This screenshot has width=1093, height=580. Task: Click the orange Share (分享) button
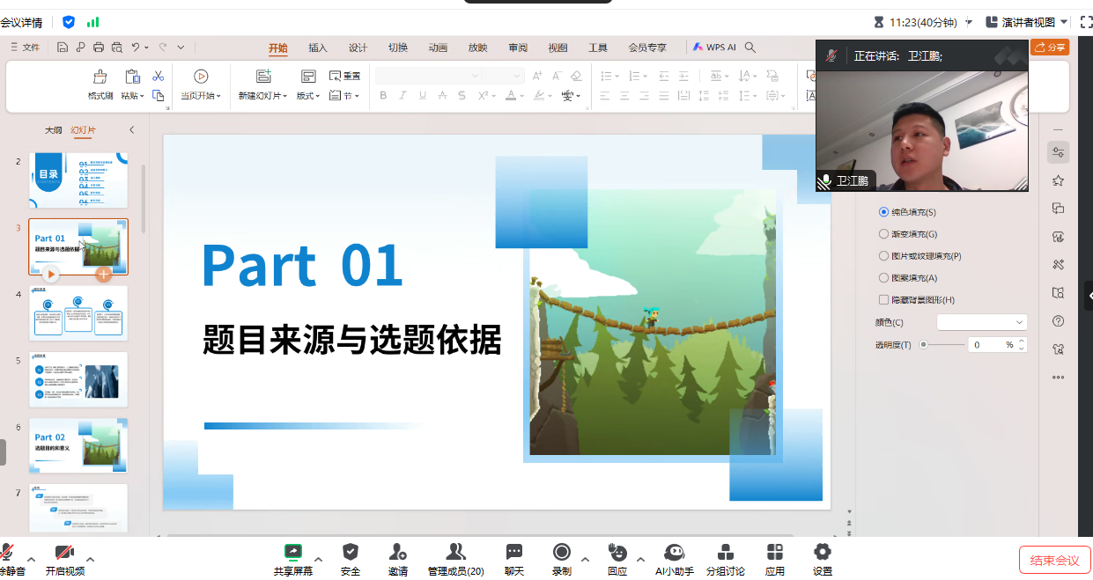click(1050, 48)
